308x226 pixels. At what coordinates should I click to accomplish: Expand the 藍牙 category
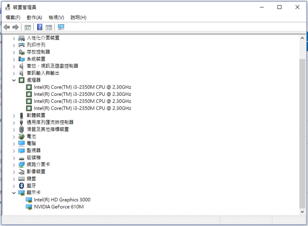coord(14,186)
